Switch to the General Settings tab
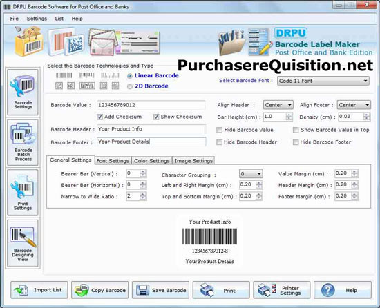380x308 pixels. pos(70,160)
